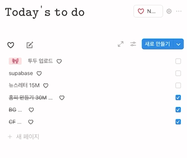
Task: Check the supabase task checkbox
Action: tap(178, 73)
